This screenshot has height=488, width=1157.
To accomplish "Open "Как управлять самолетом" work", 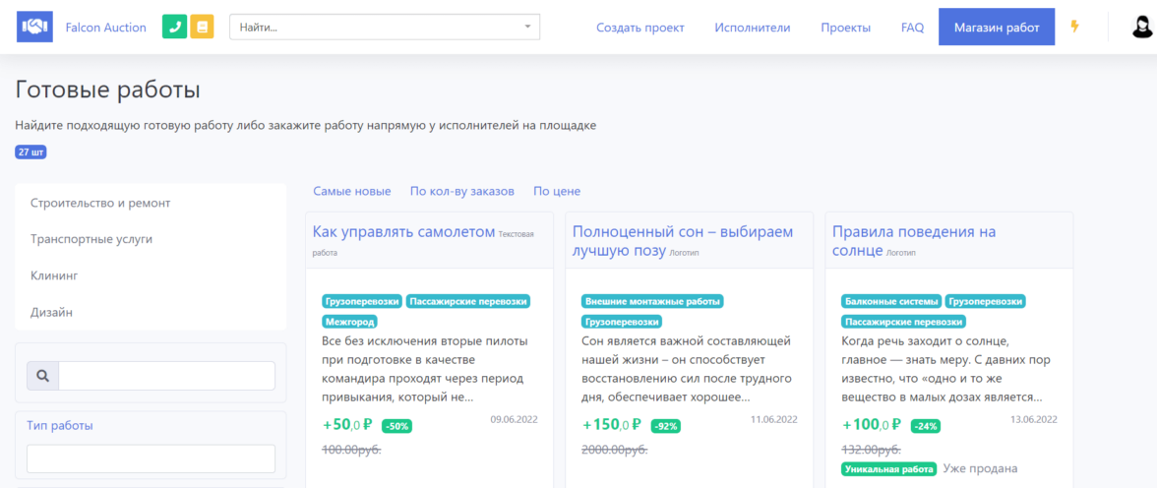I will (403, 232).
